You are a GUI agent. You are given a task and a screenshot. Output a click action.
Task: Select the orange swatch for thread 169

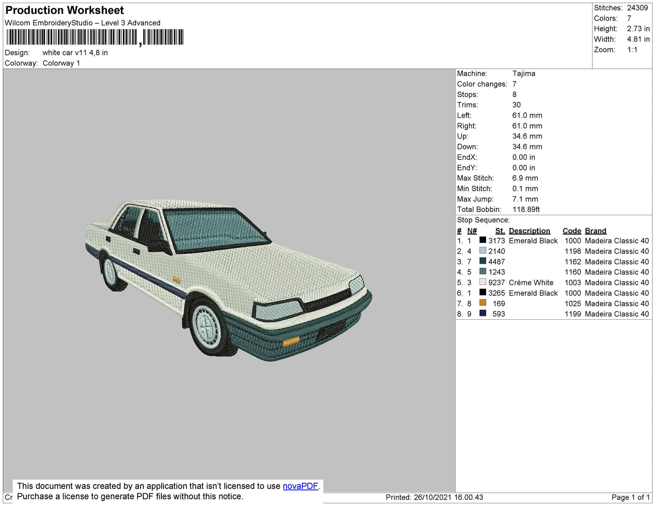(x=483, y=303)
